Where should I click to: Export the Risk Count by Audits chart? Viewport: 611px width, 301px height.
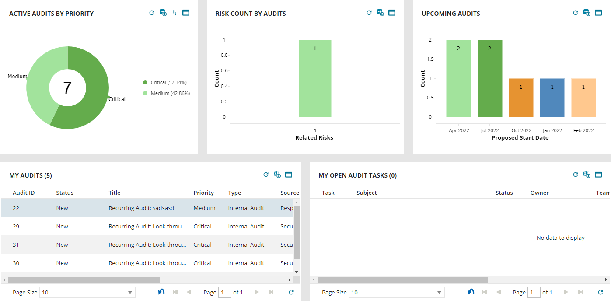pos(380,13)
